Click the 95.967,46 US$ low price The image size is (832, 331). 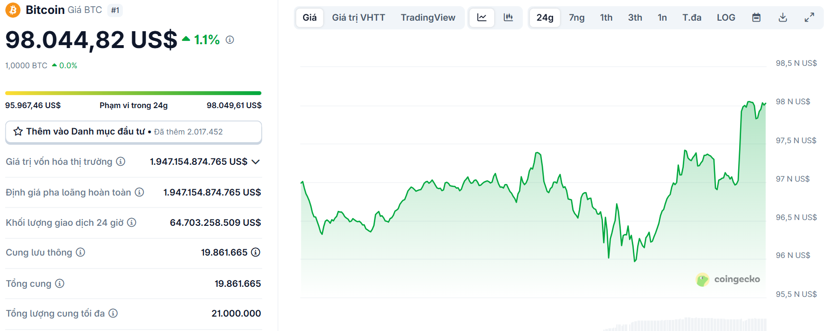tap(33, 105)
